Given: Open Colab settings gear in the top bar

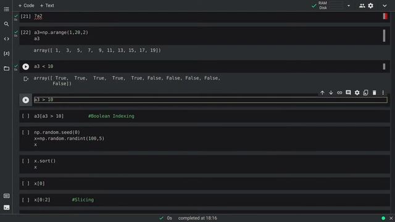Looking at the screenshot, I should (370, 6).
